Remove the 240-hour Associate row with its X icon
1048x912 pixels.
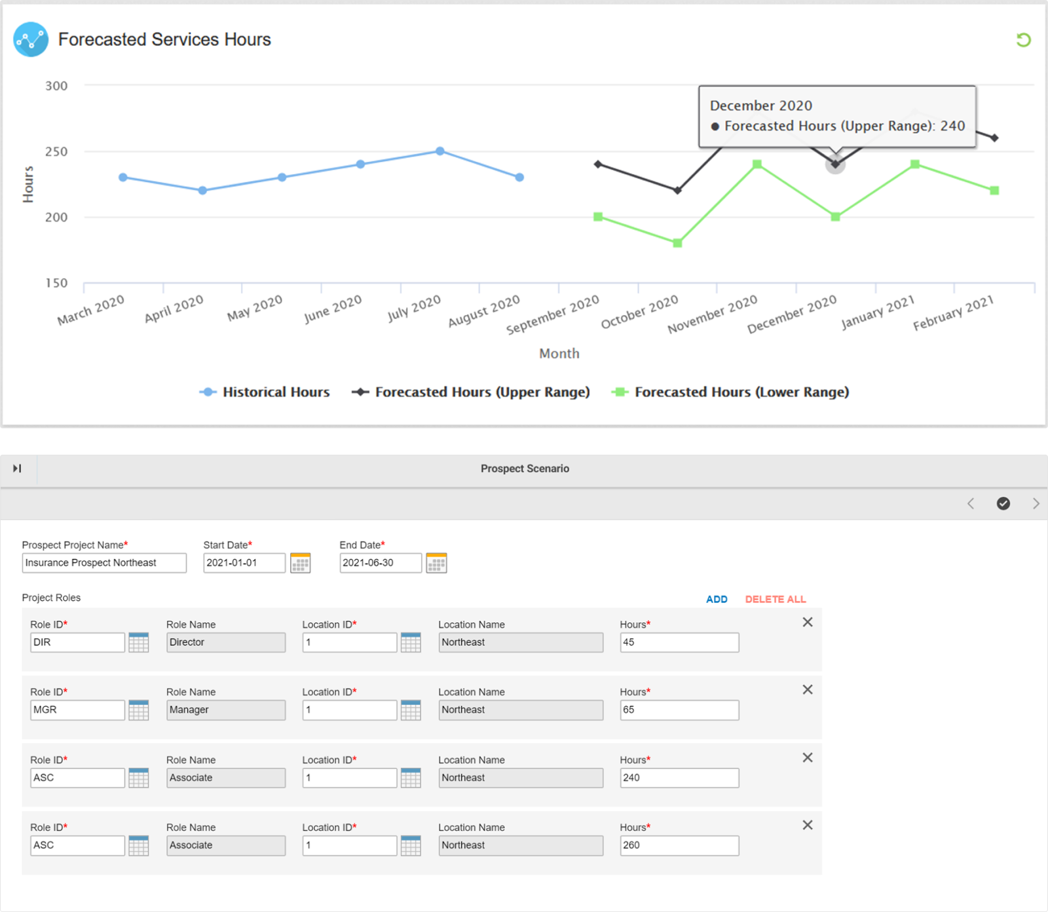click(x=808, y=757)
